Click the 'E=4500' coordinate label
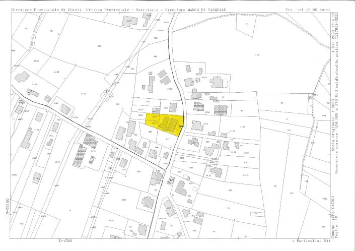 (x=65, y=241)
